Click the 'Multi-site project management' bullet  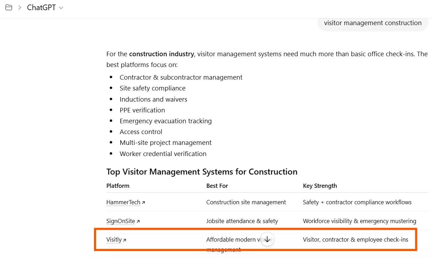click(x=166, y=143)
